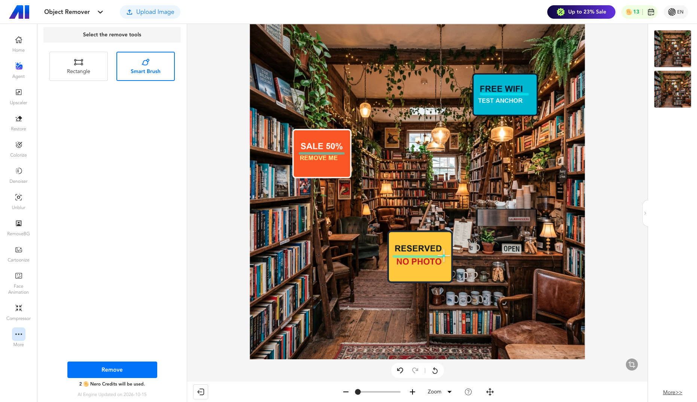Click the redo arrow below image
The width and height of the screenshot is (697, 402).
(x=415, y=371)
